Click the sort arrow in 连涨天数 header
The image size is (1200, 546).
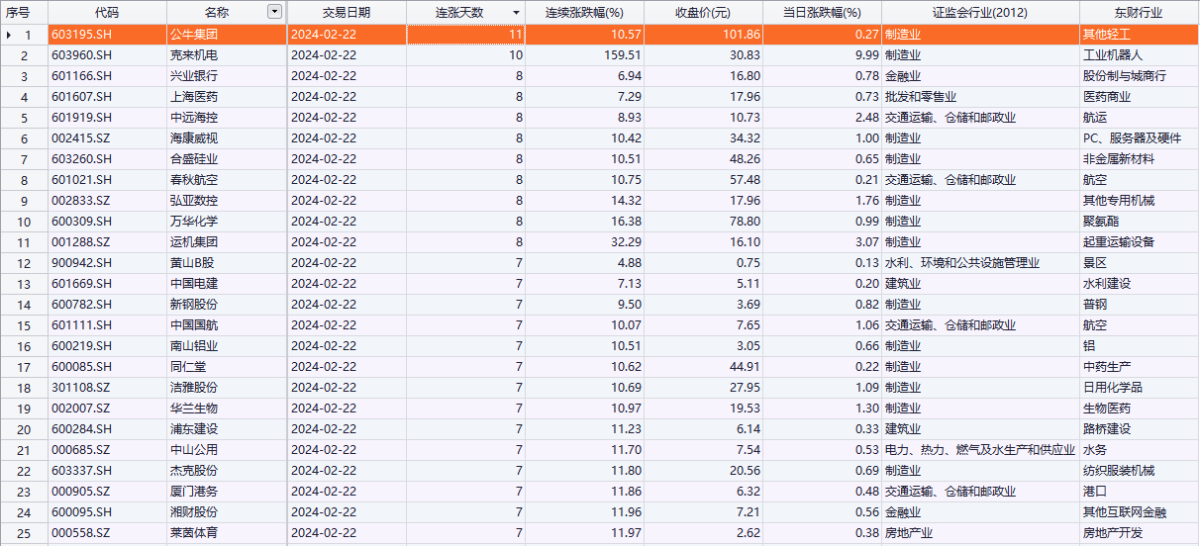click(x=516, y=13)
